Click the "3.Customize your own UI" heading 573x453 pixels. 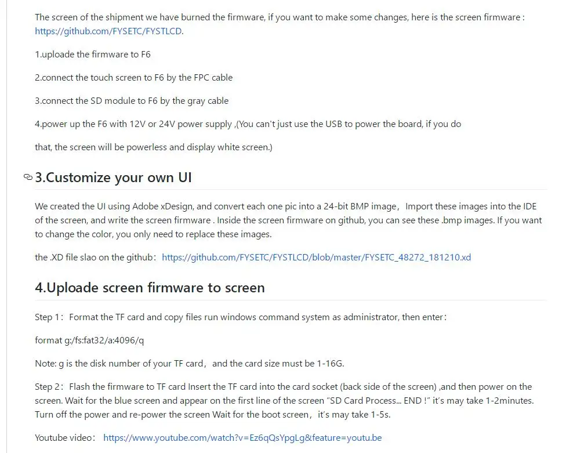pos(113,177)
